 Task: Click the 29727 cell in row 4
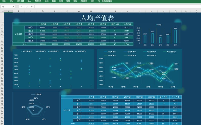point(127,27)
